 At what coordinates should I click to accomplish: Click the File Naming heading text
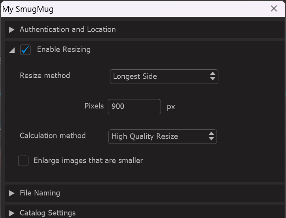(x=40, y=193)
